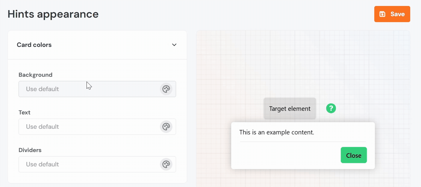Click the Background field label

[35, 75]
